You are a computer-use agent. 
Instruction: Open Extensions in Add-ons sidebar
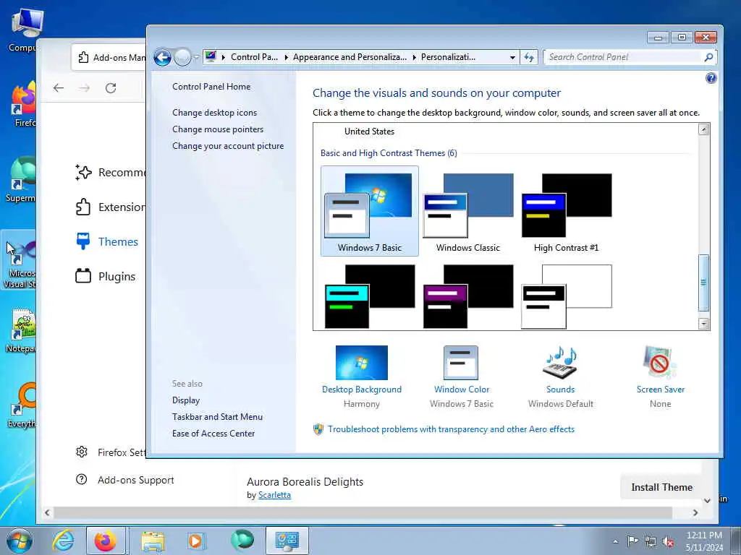[x=110, y=207]
